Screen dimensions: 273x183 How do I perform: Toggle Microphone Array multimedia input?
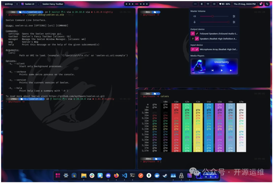tap(193, 49)
